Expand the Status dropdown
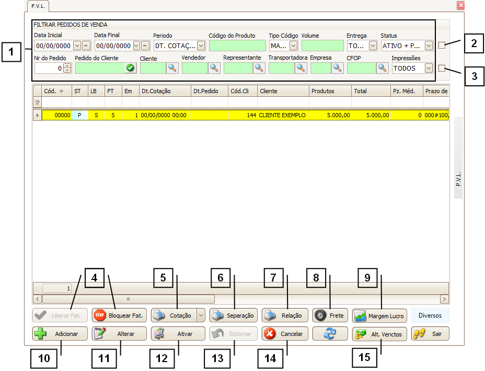 (429, 46)
